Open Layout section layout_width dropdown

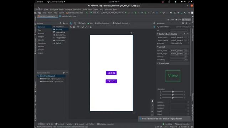coord(186,50)
